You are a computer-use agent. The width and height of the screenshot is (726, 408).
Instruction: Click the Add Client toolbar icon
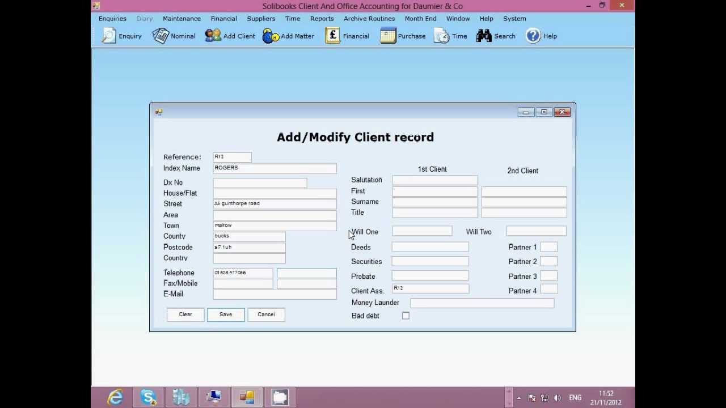pyautogui.click(x=213, y=36)
